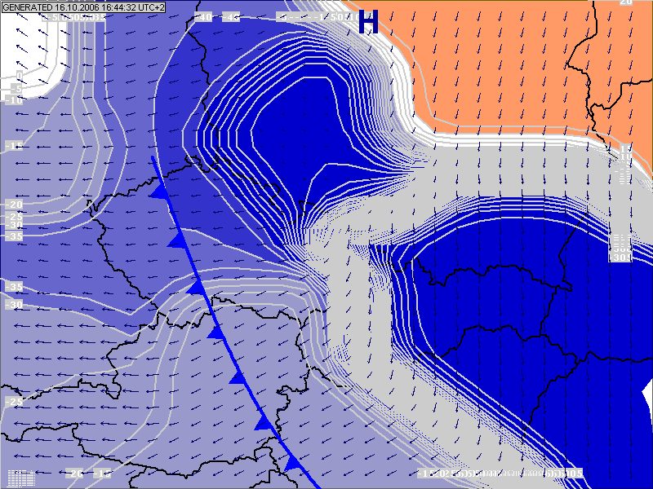This screenshot has height=489, width=653.
Task: Click the white area in top-left corner
Action: (24, 41)
